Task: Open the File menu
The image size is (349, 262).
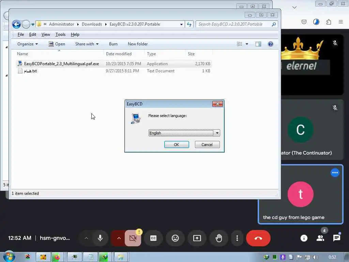Action: (21, 34)
